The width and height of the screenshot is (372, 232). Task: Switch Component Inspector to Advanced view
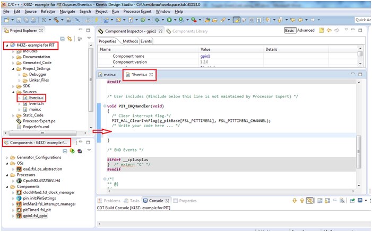point(306,31)
